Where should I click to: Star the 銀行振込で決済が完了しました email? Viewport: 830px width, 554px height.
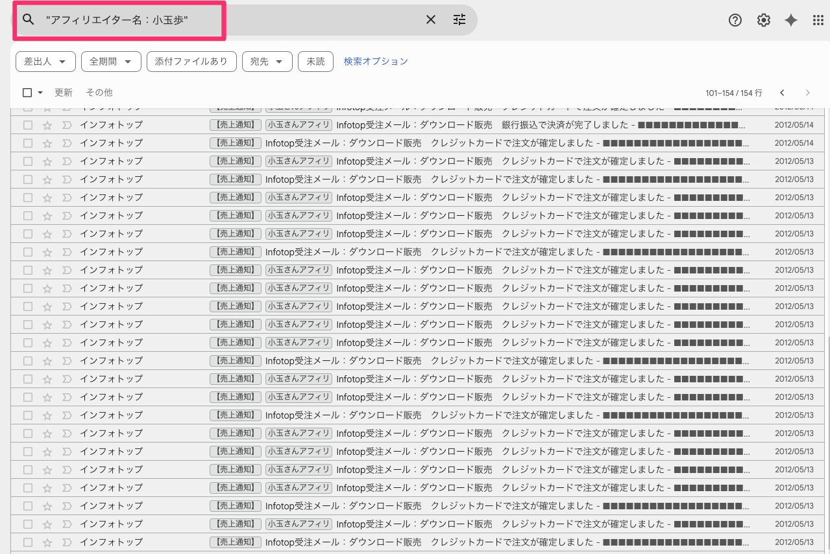47,125
